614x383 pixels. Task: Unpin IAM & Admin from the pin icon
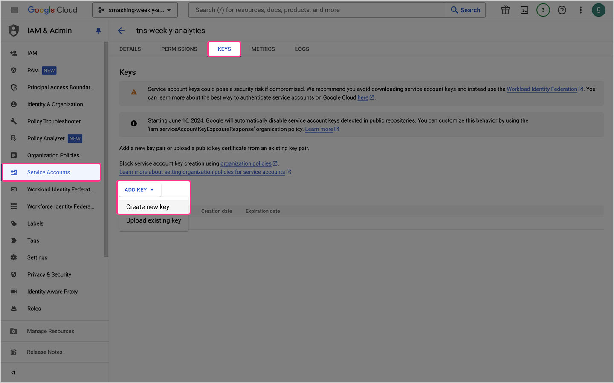98,31
